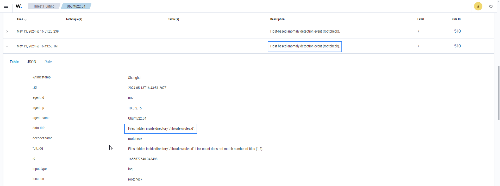Image resolution: width=500 pixels, height=186 pixels.
Task: Click the Wazuh logo home icon
Action: 18,6
